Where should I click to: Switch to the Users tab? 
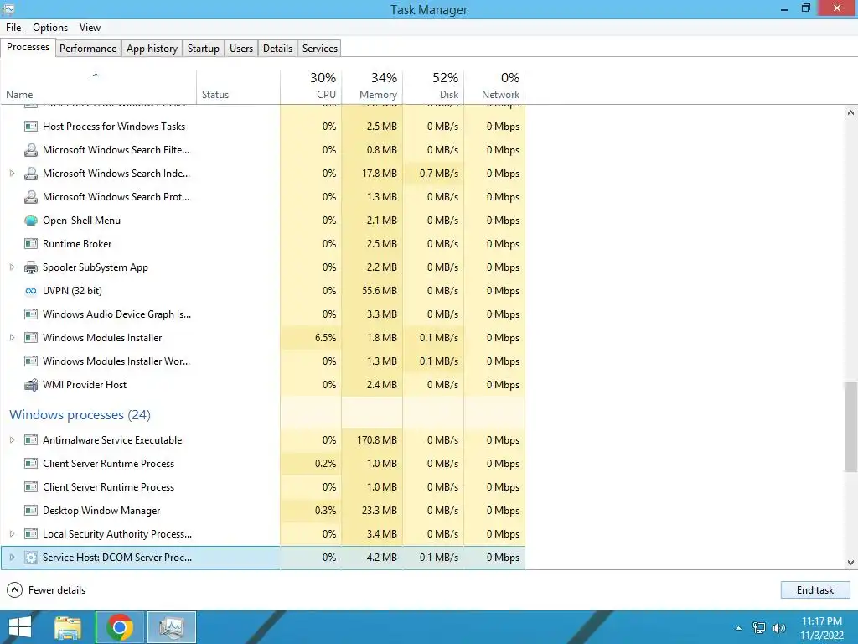pyautogui.click(x=241, y=48)
